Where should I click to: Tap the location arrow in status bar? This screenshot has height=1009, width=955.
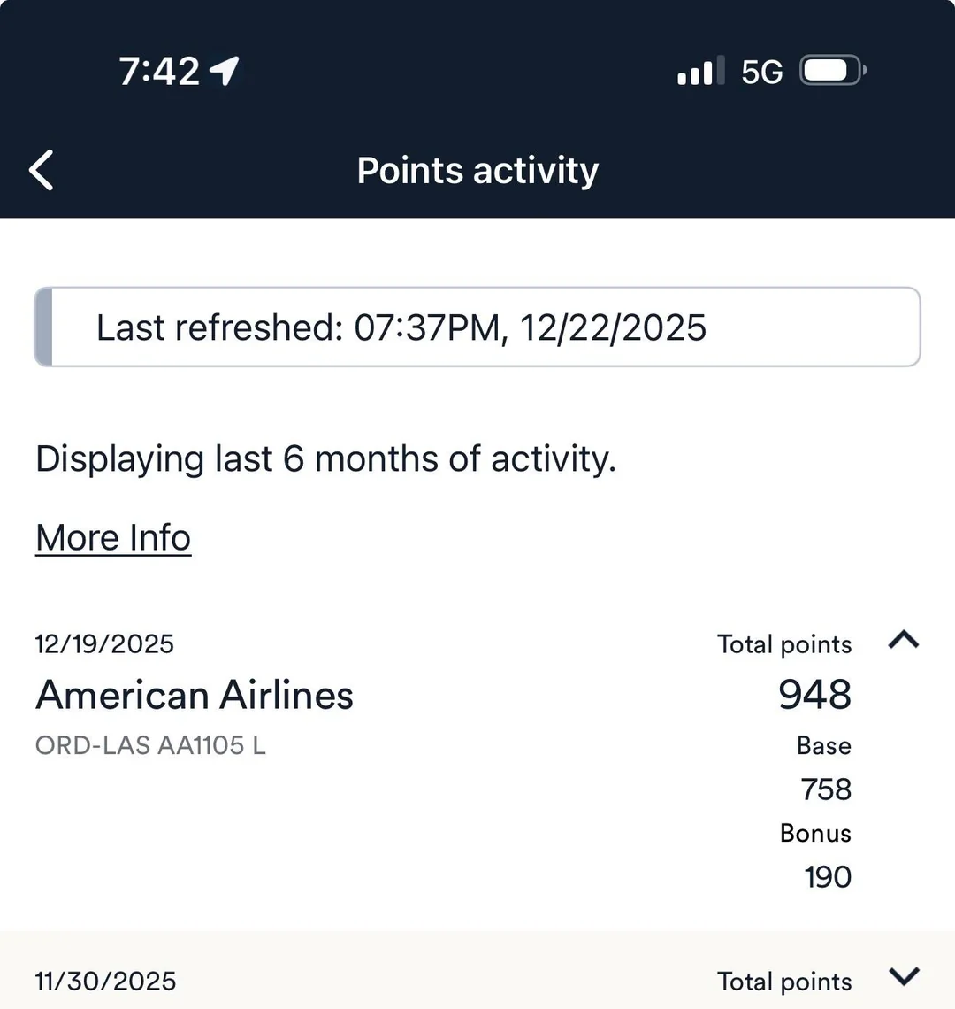pyautogui.click(x=224, y=71)
